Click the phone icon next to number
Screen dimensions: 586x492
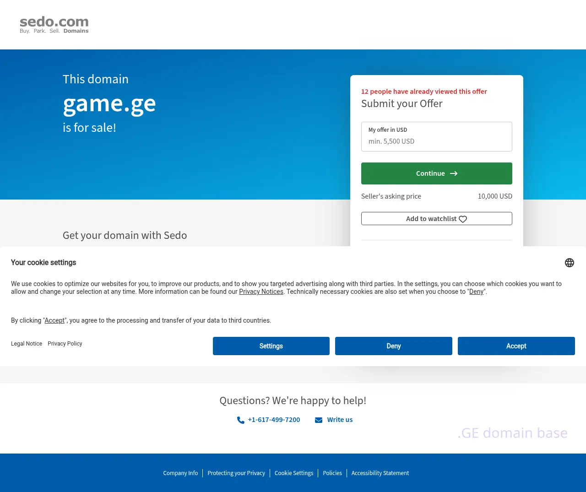(240, 420)
